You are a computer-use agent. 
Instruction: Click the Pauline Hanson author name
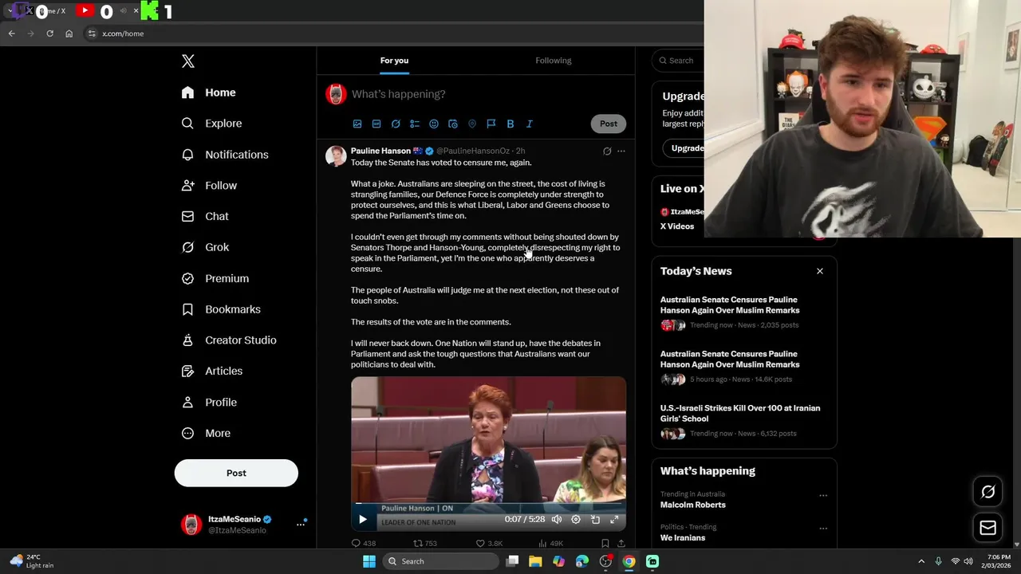point(380,151)
